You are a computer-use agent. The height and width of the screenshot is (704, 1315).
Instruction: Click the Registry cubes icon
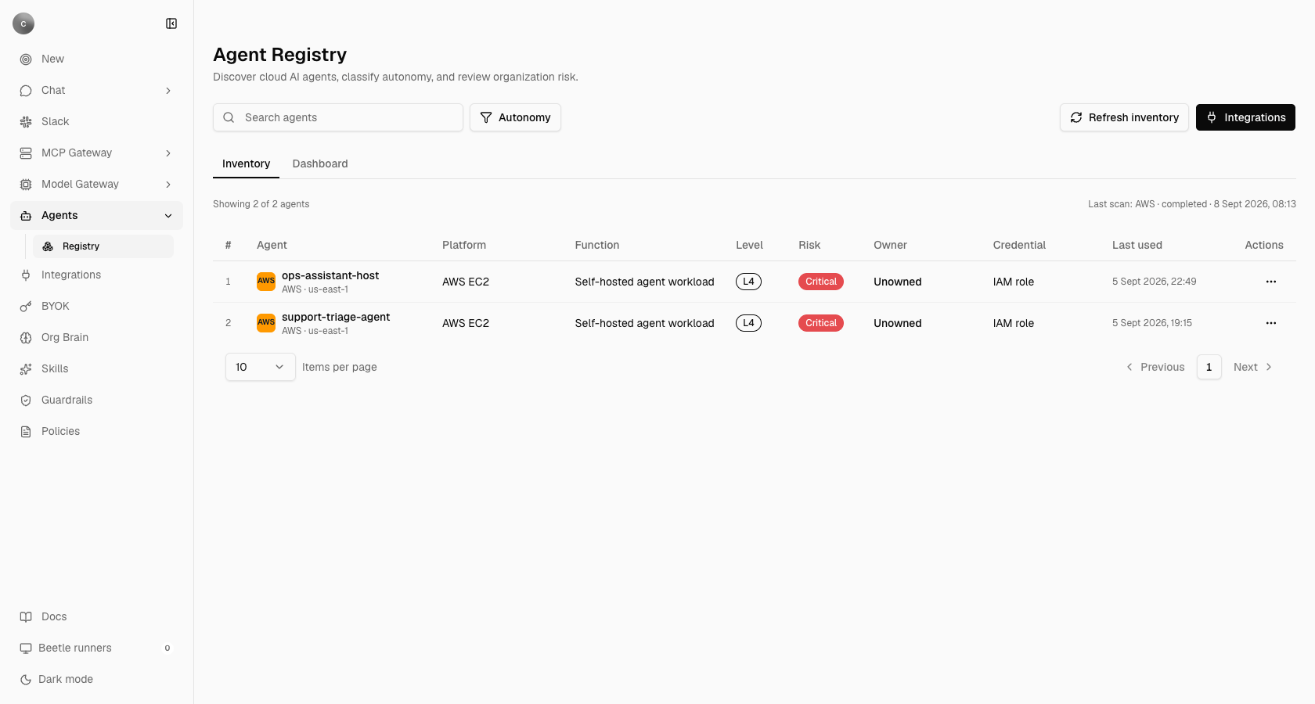tap(48, 246)
